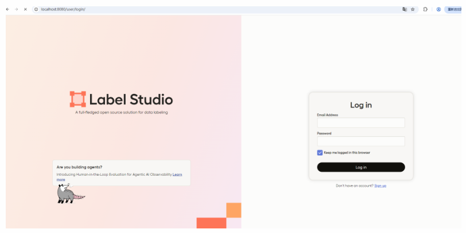Open the Sign up link
This screenshot has height=233, width=466.
(x=380, y=185)
